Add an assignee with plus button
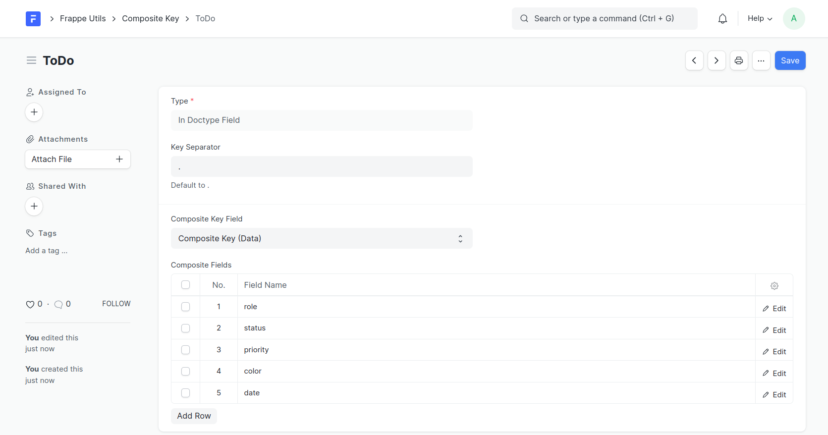Image resolution: width=828 pixels, height=435 pixels. point(34,112)
